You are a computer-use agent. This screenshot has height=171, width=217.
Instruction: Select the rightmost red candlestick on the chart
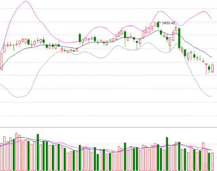212,68
